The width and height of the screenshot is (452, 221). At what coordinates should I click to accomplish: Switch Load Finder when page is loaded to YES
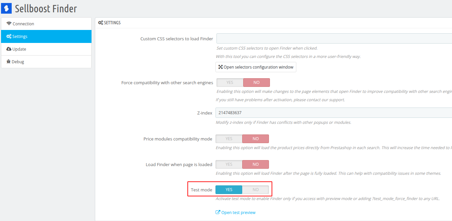click(229, 164)
